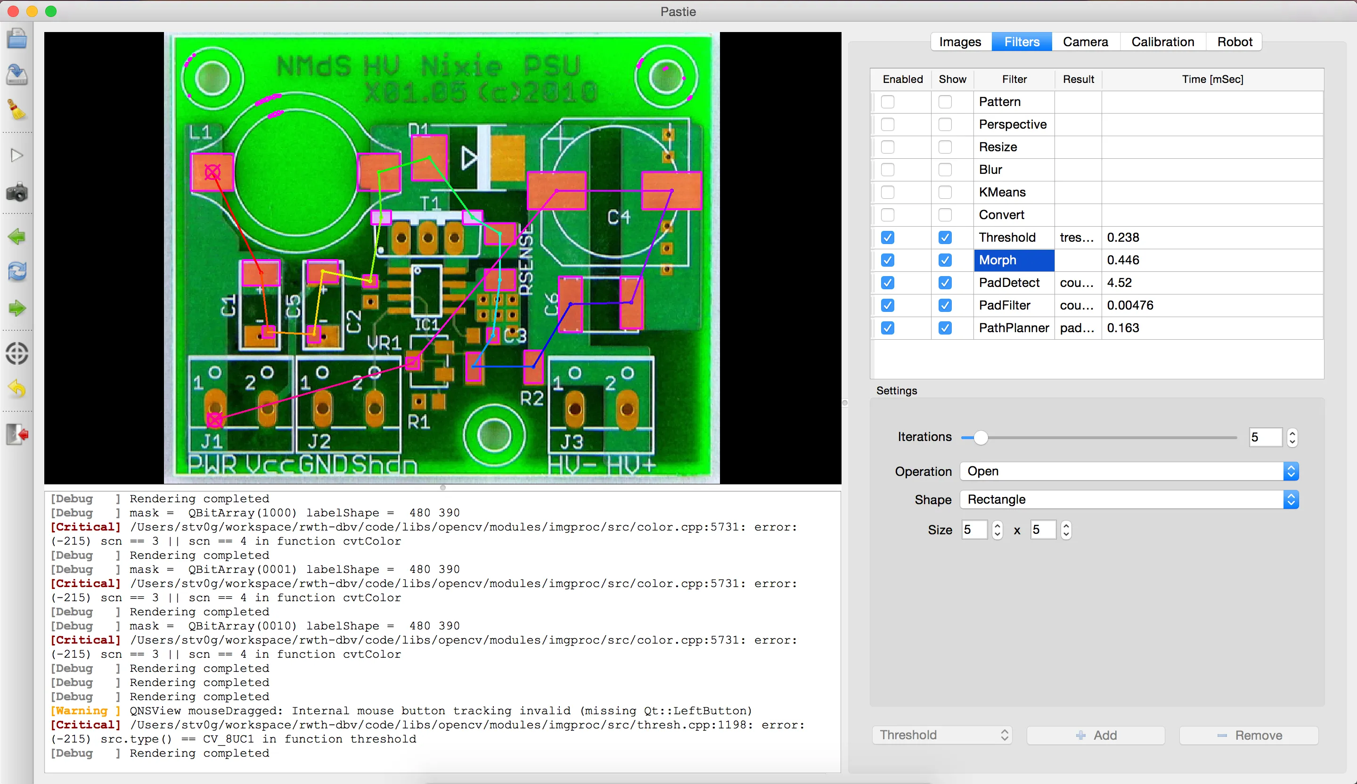Click the green left arrow icon

(16, 237)
